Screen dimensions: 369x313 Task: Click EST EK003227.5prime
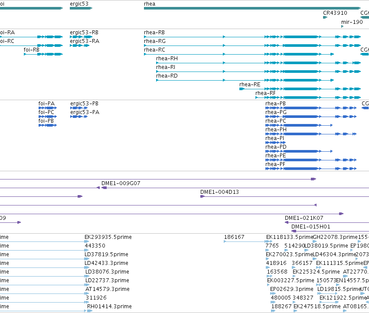coord(268,285)
